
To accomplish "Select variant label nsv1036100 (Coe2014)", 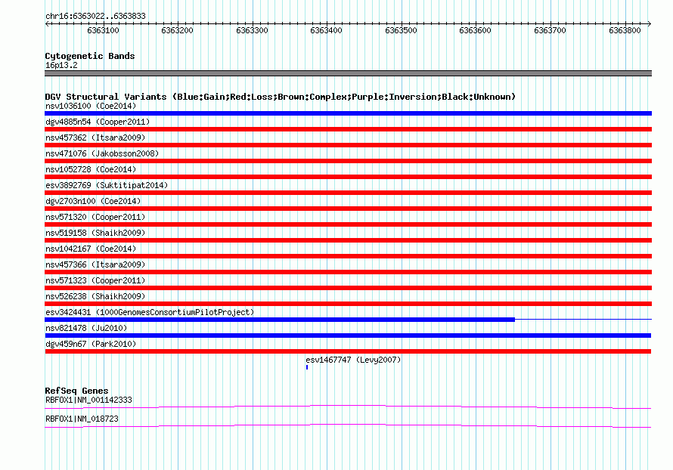I will click(x=91, y=106).
